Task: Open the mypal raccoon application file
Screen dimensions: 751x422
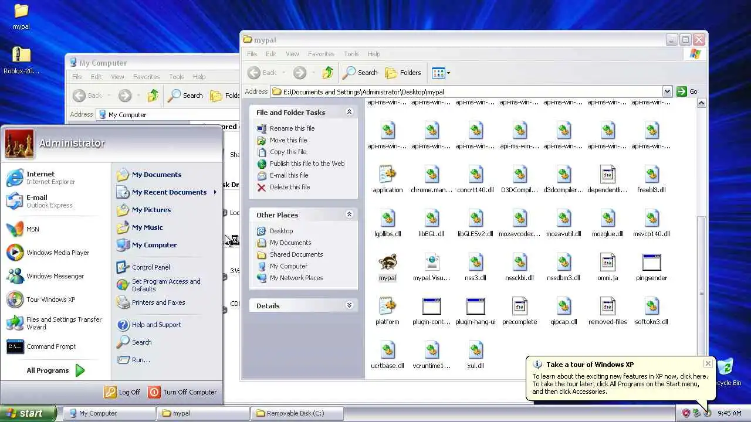Action: tap(387, 262)
